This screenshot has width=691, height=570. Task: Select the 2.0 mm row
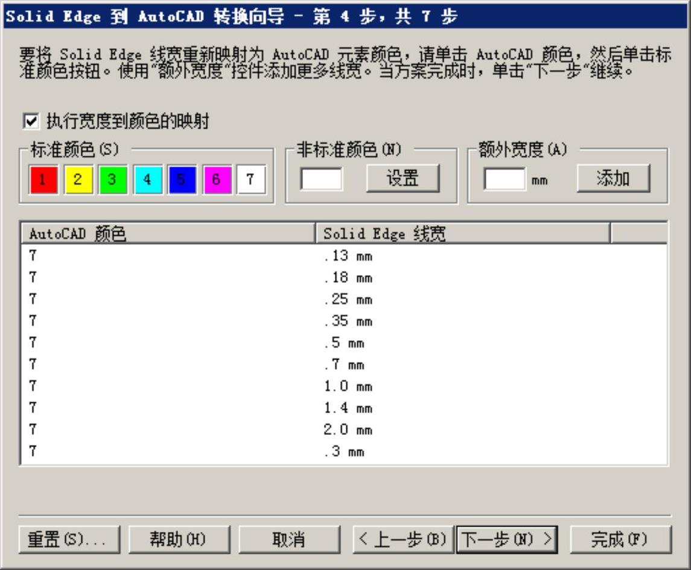point(344,429)
